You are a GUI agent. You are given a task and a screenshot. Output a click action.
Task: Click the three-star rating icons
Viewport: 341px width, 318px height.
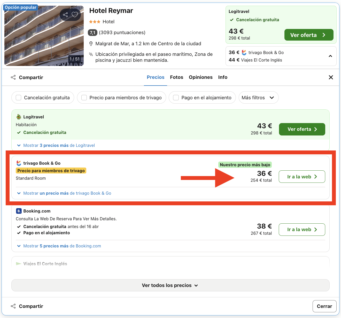click(x=95, y=22)
